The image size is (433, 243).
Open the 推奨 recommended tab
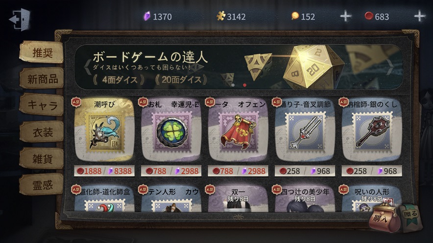point(42,52)
